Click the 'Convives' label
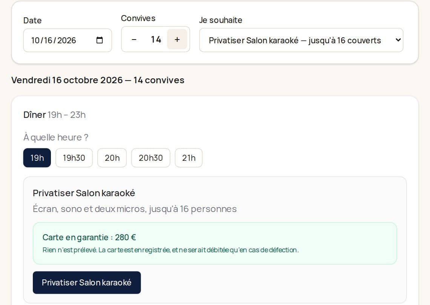430x305 pixels. click(138, 18)
